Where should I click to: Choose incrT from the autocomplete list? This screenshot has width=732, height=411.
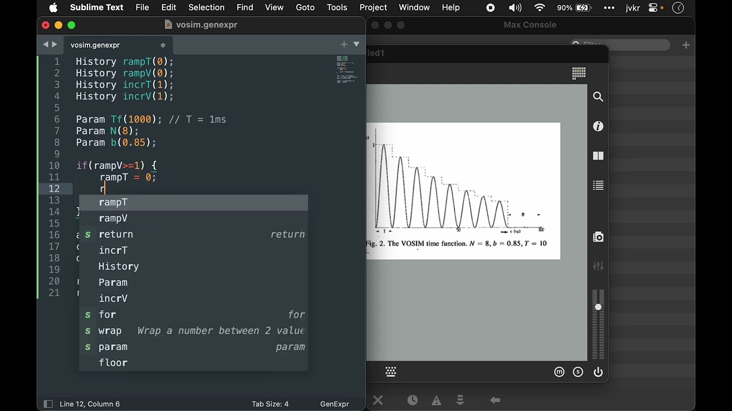pyautogui.click(x=193, y=250)
